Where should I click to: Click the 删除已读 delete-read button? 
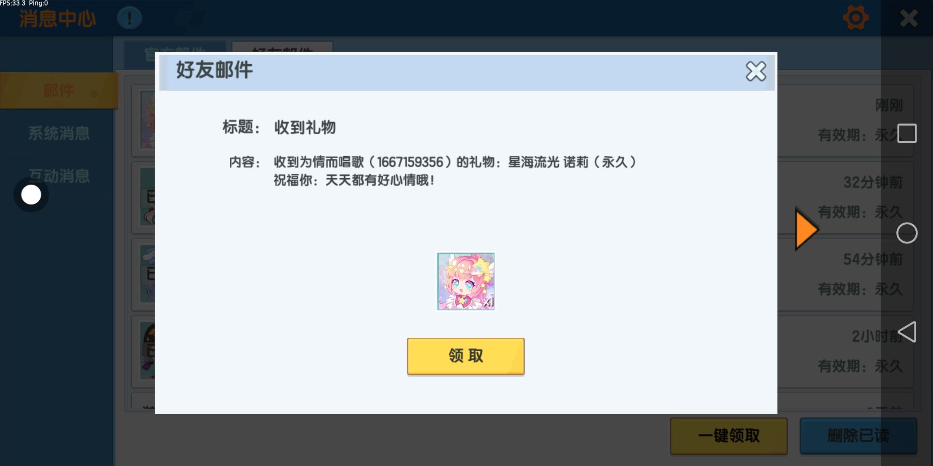click(x=858, y=436)
